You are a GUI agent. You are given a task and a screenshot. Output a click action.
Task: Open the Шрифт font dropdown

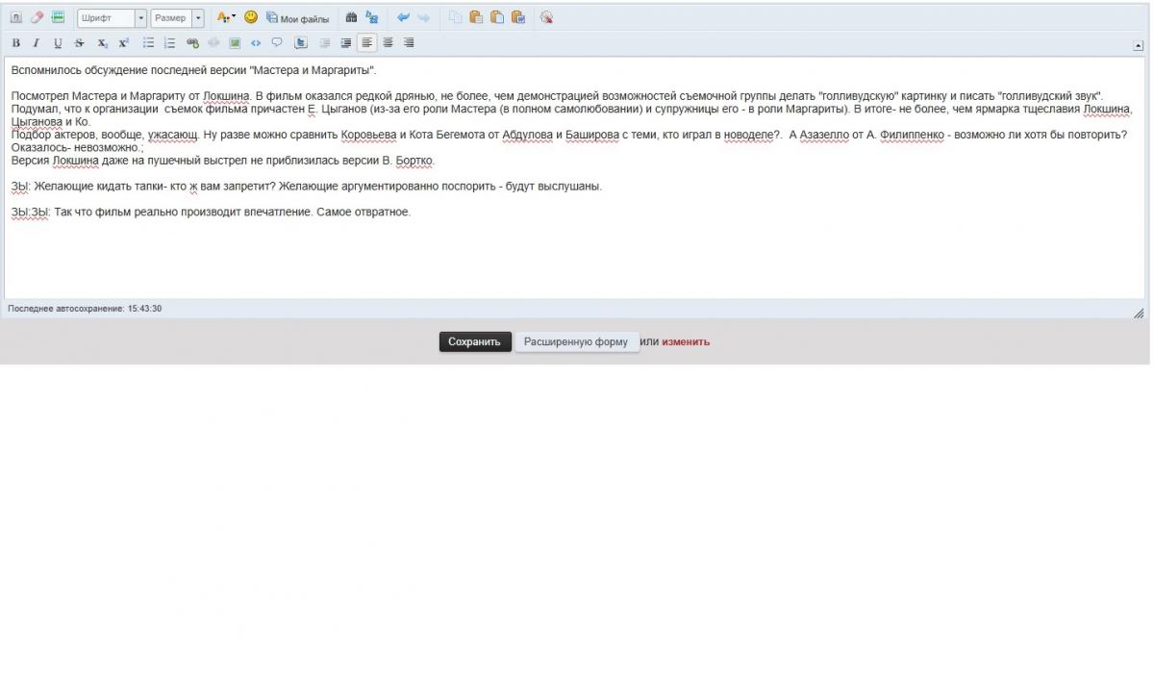[112, 18]
